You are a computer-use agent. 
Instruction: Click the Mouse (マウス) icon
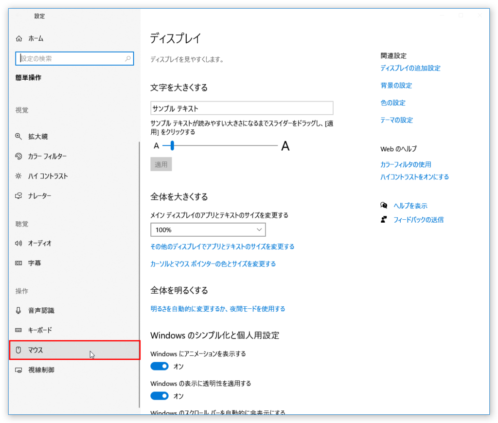(18, 350)
